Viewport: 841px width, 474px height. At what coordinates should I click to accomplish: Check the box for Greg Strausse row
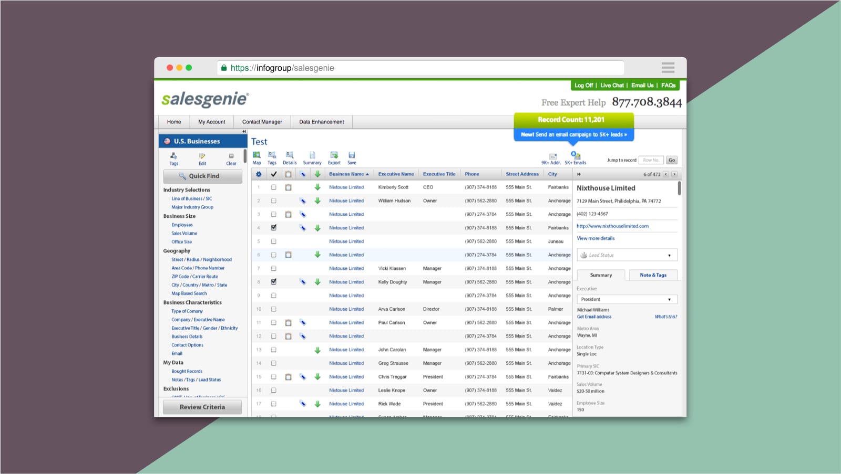click(x=273, y=363)
